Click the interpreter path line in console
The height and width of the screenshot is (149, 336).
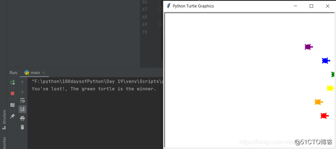(x=97, y=81)
